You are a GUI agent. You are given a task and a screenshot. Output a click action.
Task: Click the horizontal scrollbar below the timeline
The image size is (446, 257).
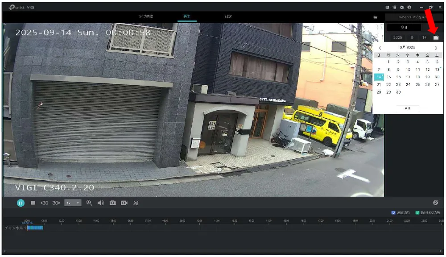[x=223, y=251]
